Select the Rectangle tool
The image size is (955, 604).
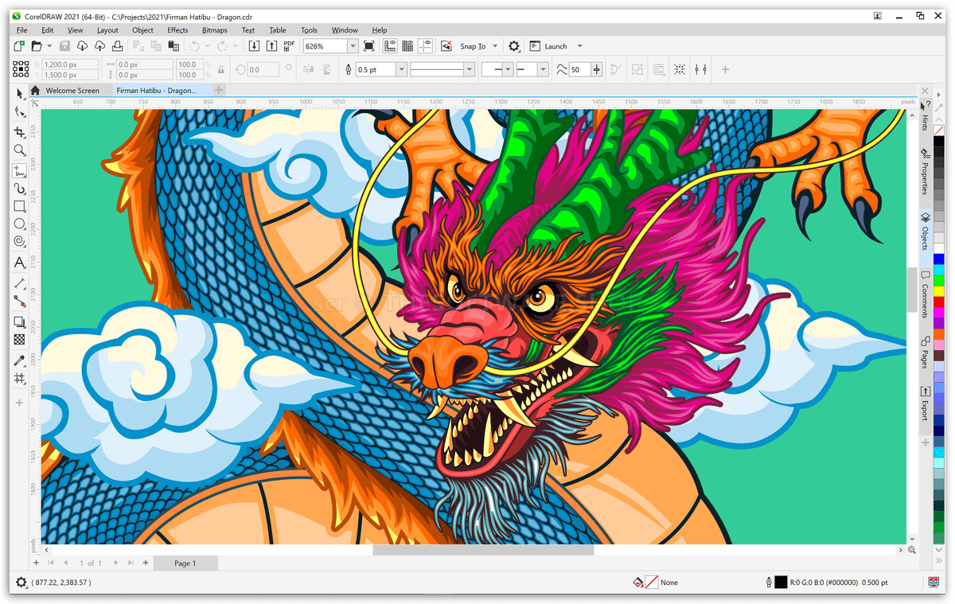(20, 206)
